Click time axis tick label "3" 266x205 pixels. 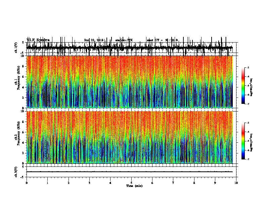[89, 183]
